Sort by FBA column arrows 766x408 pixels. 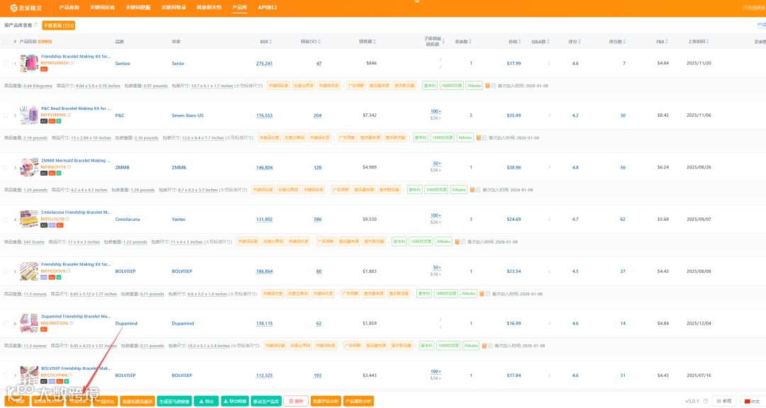(x=667, y=42)
